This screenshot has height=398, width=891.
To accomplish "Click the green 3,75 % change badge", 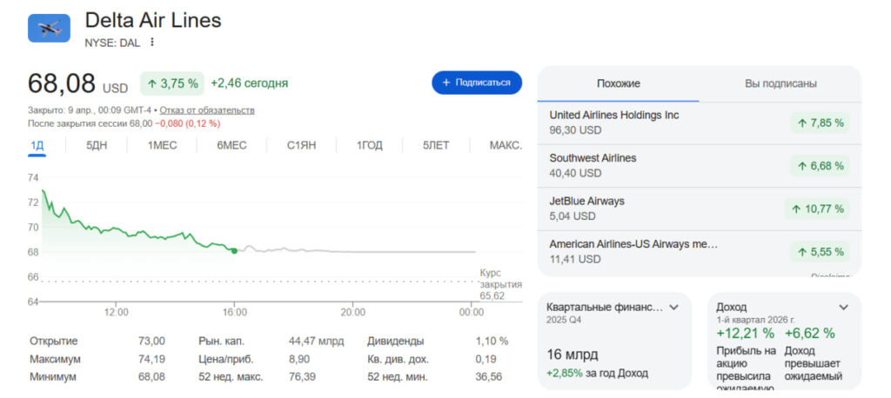I will [172, 83].
